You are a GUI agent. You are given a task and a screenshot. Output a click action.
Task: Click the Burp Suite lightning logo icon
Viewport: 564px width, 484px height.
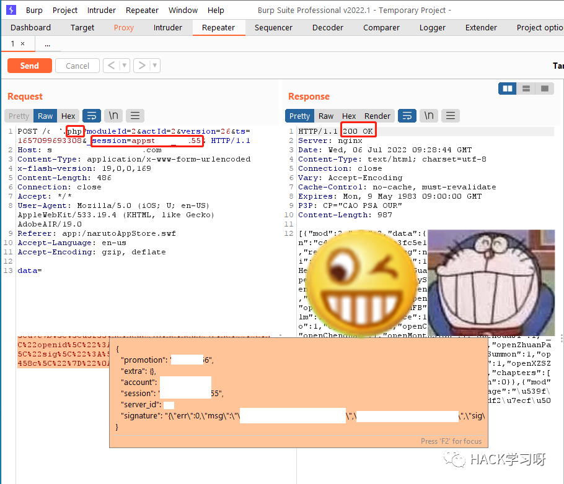11,10
